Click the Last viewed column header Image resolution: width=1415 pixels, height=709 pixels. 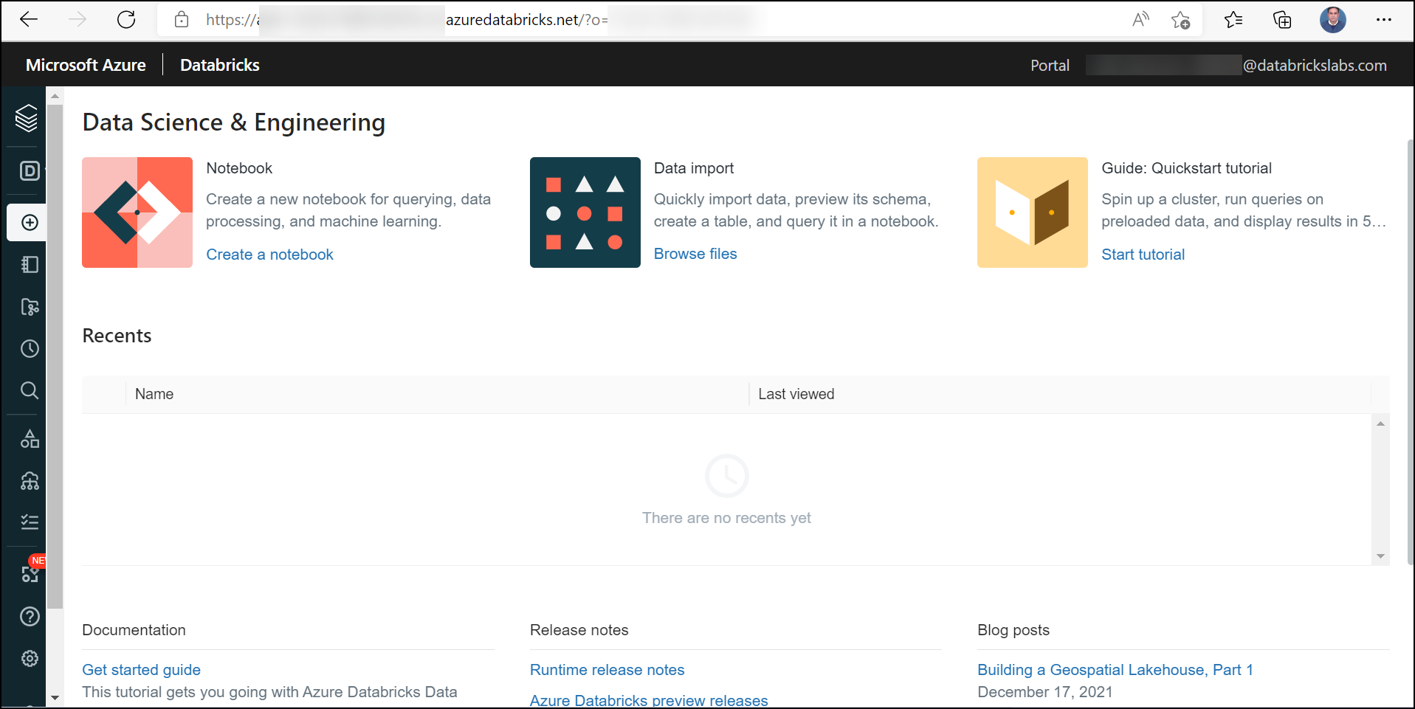coord(796,394)
